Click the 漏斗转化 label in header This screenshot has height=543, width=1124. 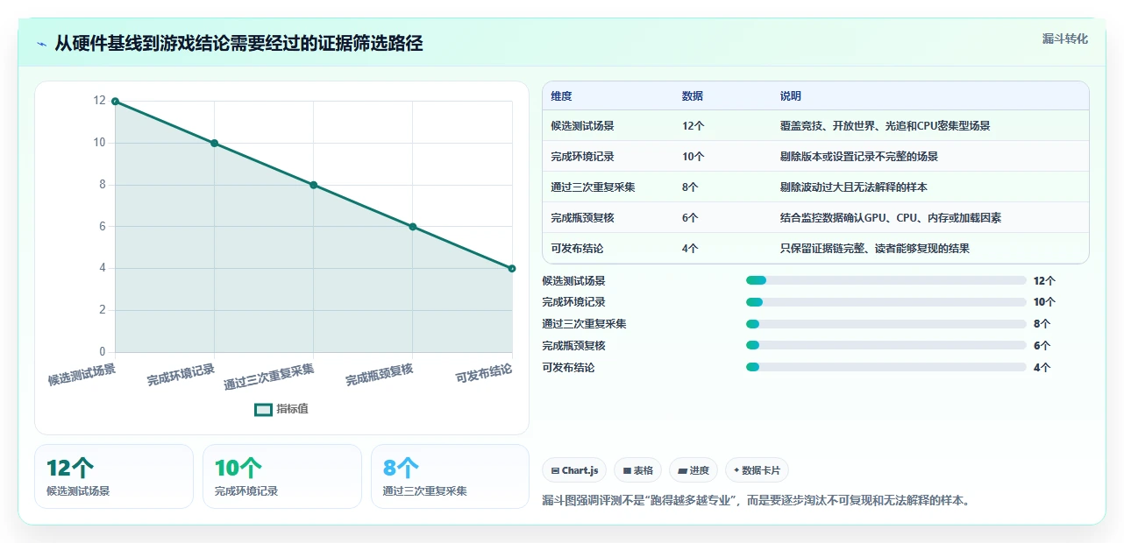(x=1065, y=39)
